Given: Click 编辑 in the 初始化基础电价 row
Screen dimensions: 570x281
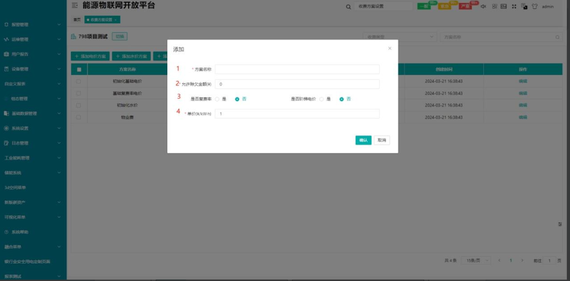Looking at the screenshot, I should tap(522, 81).
